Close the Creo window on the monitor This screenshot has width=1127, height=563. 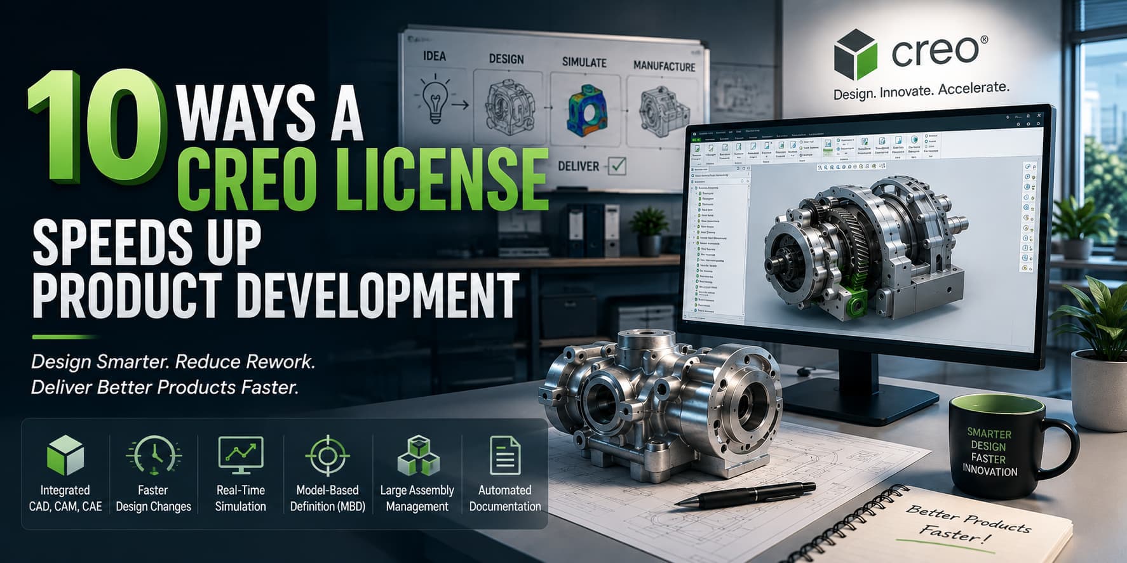coord(1039,116)
